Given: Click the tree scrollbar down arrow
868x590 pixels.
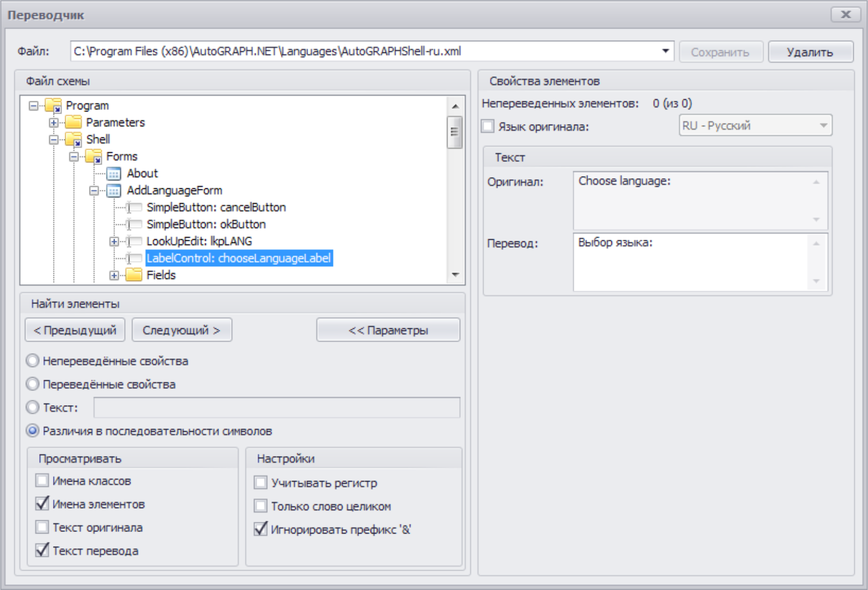Looking at the screenshot, I should (x=455, y=274).
